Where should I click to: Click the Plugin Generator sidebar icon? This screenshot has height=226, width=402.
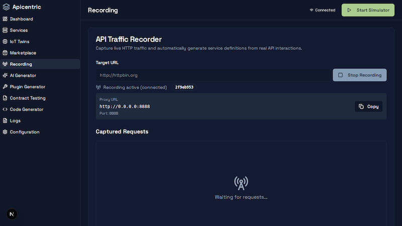click(5, 87)
